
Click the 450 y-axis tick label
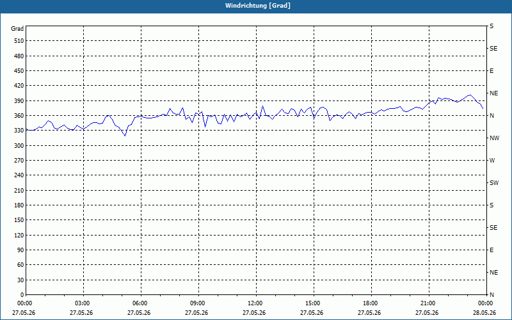[19, 71]
